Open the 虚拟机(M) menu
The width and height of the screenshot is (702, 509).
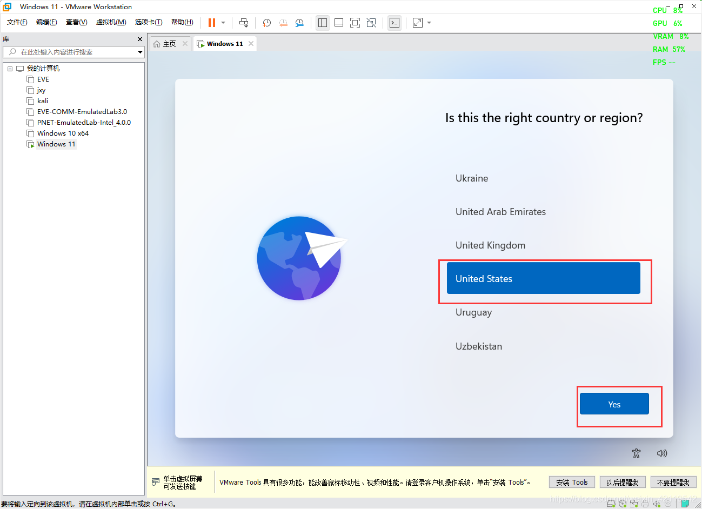pos(111,22)
